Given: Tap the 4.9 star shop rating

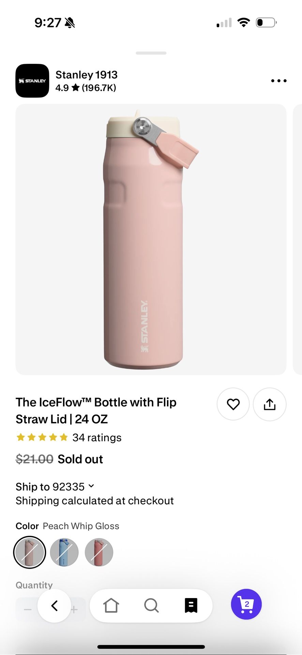Looking at the screenshot, I should pos(86,88).
